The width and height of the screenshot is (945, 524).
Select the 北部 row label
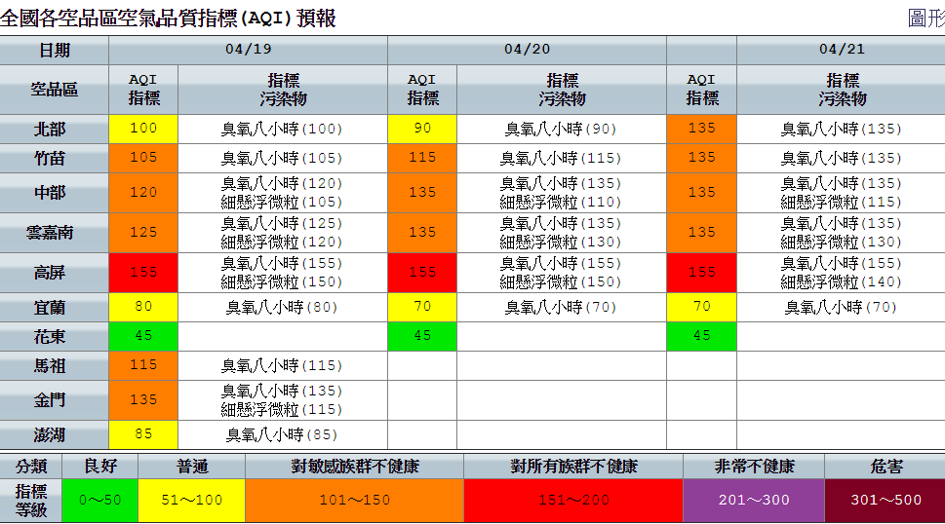click(x=55, y=129)
